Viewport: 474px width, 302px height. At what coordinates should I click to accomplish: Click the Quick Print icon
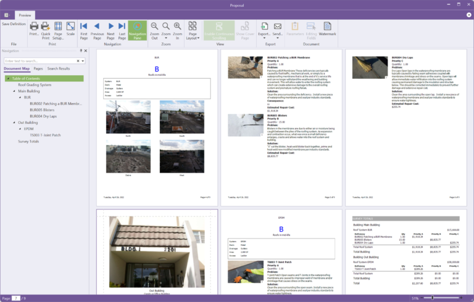click(46, 28)
